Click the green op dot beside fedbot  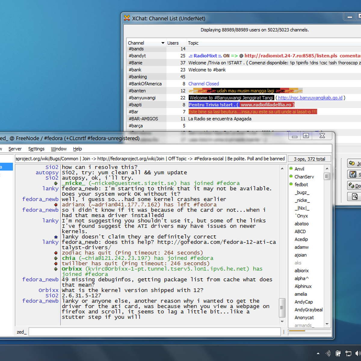click(x=291, y=184)
